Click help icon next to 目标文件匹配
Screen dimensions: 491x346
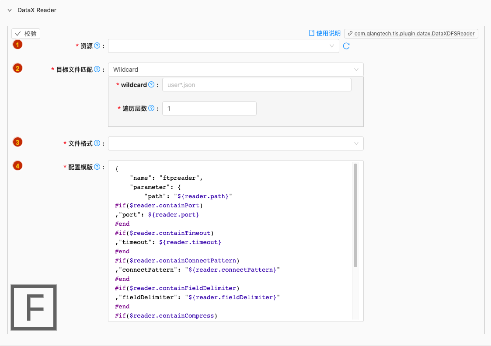pos(97,69)
